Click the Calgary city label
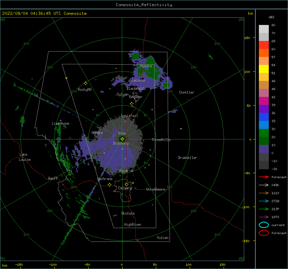 tap(125, 188)
